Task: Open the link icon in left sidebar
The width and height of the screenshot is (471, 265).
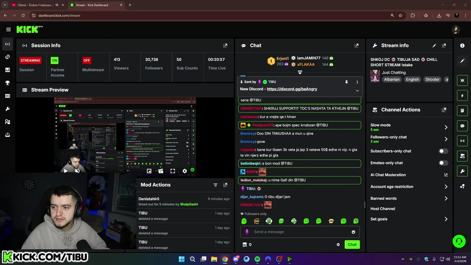Action: [7, 57]
